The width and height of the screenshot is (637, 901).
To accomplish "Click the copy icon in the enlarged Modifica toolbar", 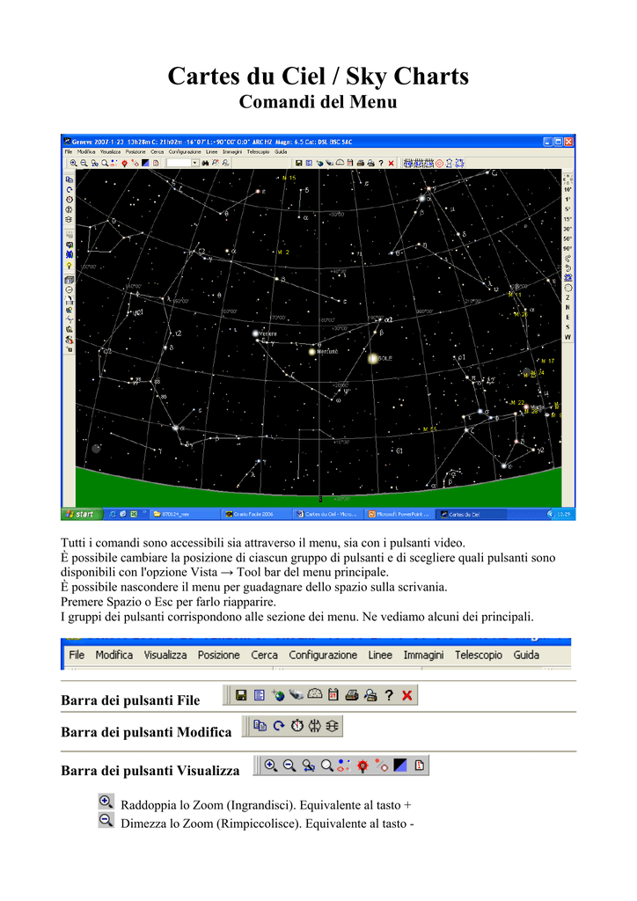I will (x=260, y=726).
